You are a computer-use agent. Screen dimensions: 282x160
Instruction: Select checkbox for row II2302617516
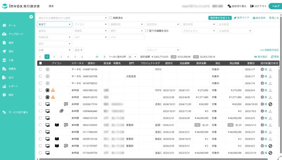[x=41, y=104]
